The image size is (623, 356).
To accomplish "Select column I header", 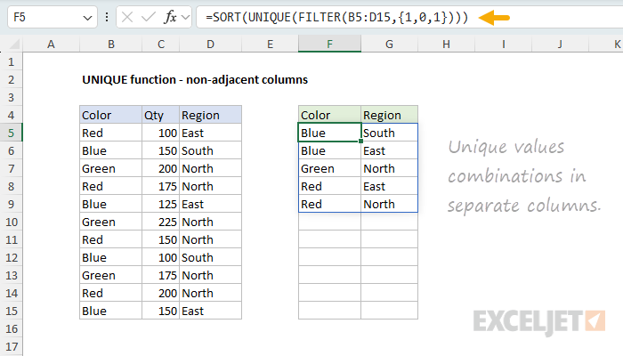I will 504,44.
